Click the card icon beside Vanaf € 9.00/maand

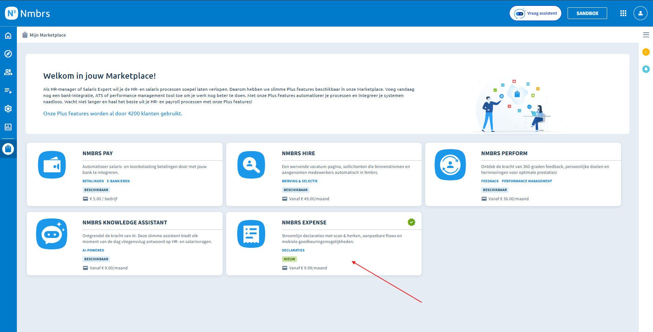click(x=85, y=268)
